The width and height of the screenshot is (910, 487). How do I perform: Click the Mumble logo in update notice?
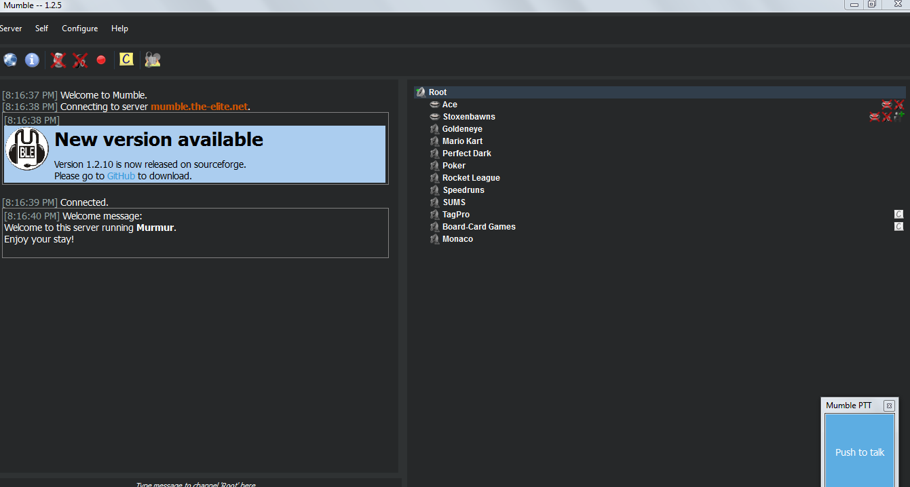click(x=27, y=148)
